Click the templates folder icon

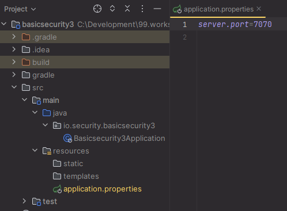57,176
